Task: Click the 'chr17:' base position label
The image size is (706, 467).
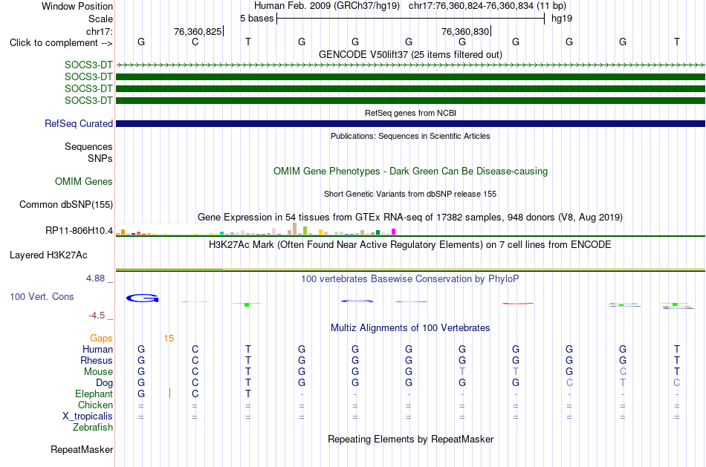Action: (100, 31)
